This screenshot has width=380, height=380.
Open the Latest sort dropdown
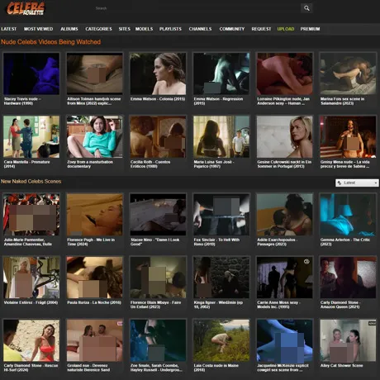(x=357, y=183)
